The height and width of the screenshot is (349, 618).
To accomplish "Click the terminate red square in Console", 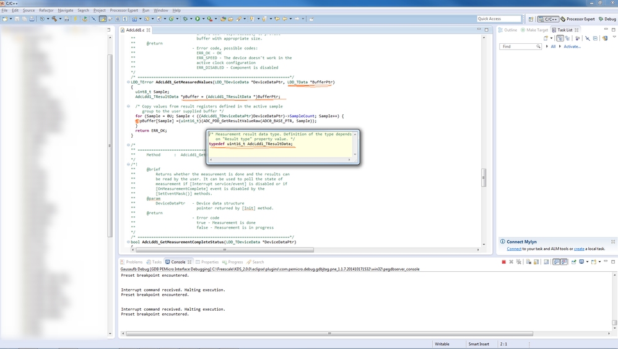I will coord(503,262).
